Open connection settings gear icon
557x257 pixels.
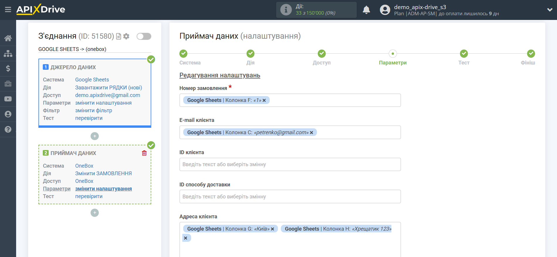tap(126, 36)
